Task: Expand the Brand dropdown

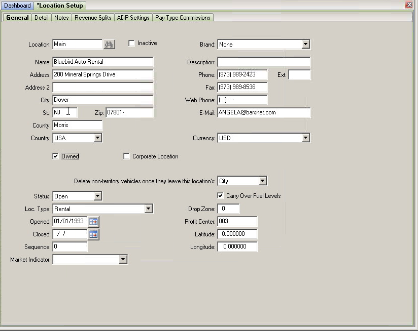Action: coord(306,45)
